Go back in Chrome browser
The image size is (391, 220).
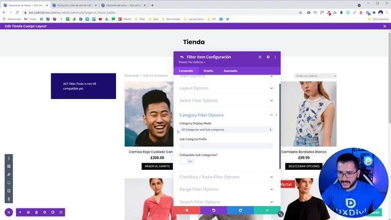[4, 12]
